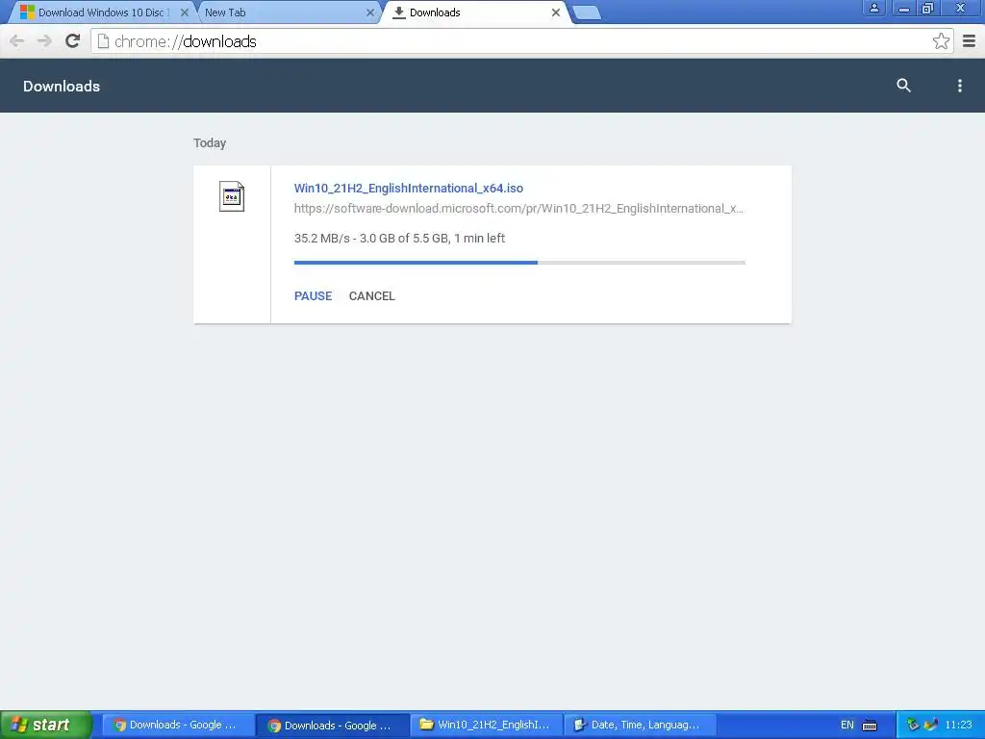Open the Downloads three-dot more actions menu

(959, 86)
